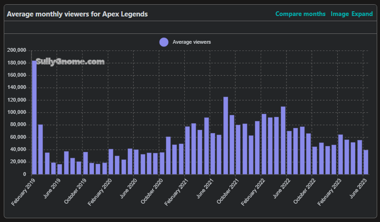Click the June 2022 axis label
Viewport: 380px width, 222px height.
coord(282,189)
